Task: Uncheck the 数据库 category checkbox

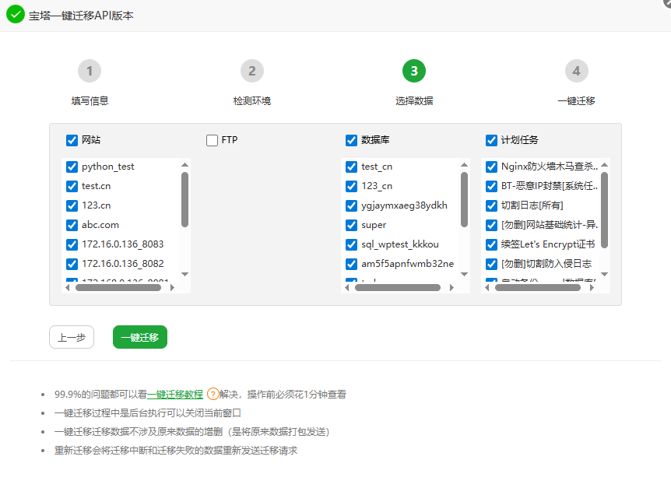Action: (351, 140)
